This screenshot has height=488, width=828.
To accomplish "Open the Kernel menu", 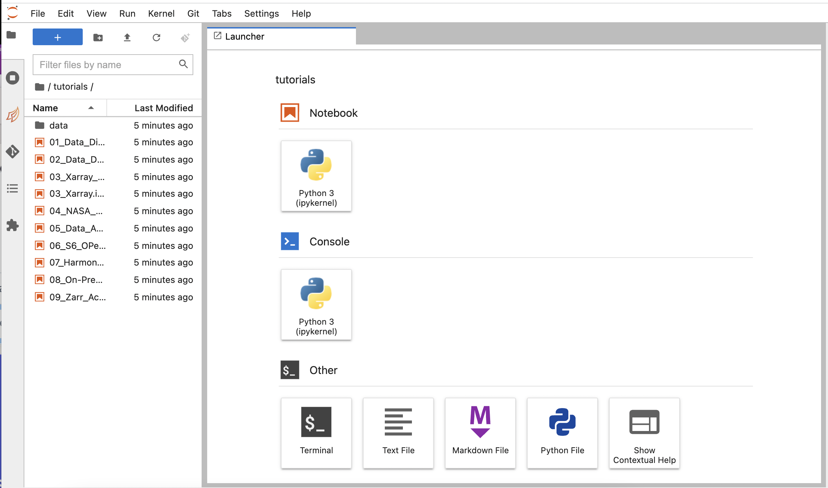I will [161, 14].
